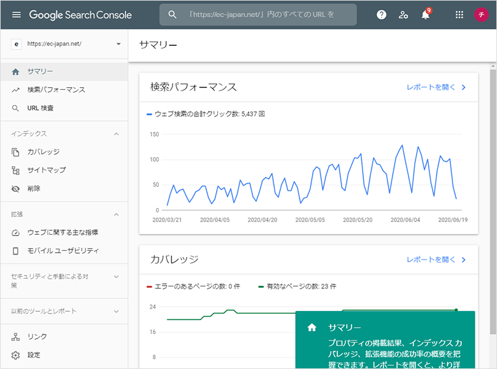Screen dimensions: 497x369
Task: Click the home icon beside サマリー in sidebar
Action: pos(15,72)
